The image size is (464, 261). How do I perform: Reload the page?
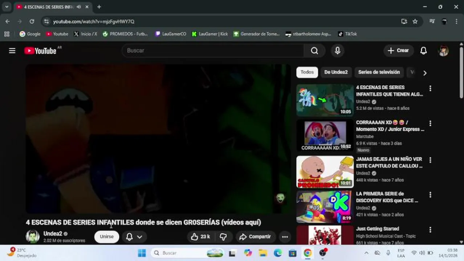point(32,21)
